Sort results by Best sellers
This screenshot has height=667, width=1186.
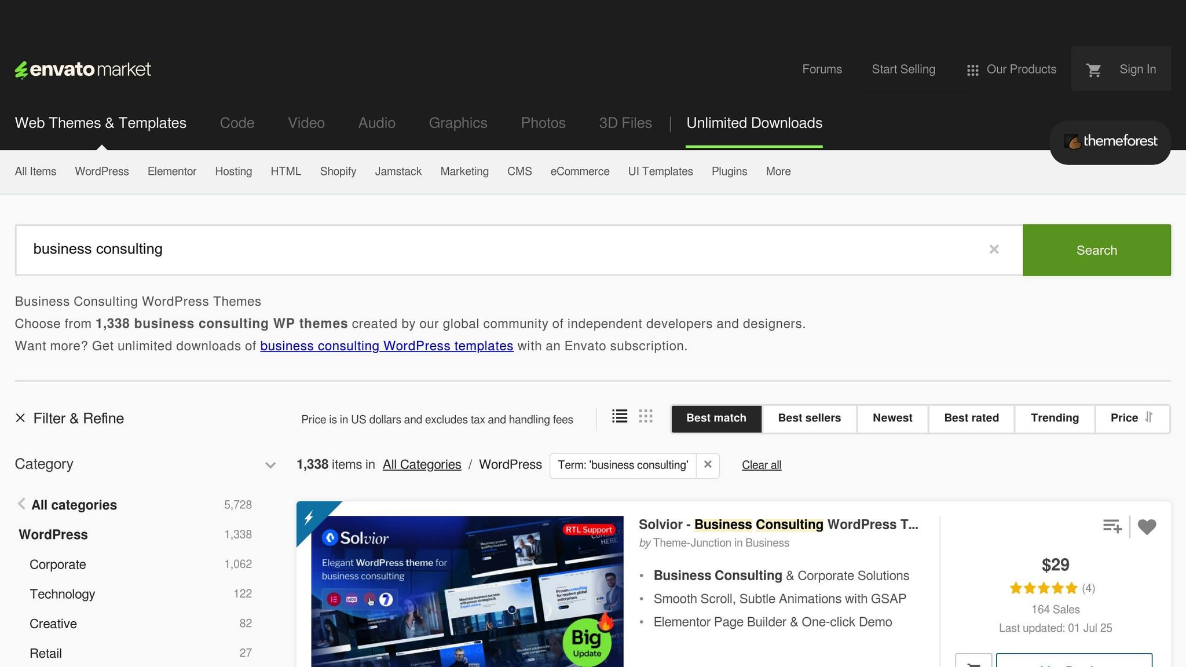pos(809,418)
